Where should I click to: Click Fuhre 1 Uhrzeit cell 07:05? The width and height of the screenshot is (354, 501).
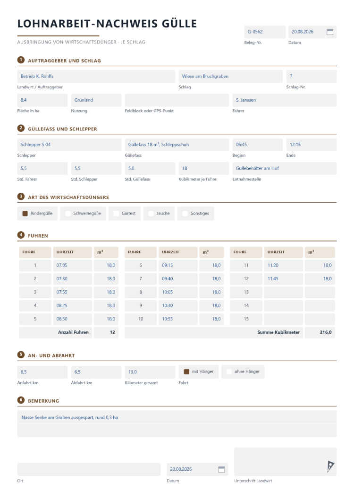(73, 266)
